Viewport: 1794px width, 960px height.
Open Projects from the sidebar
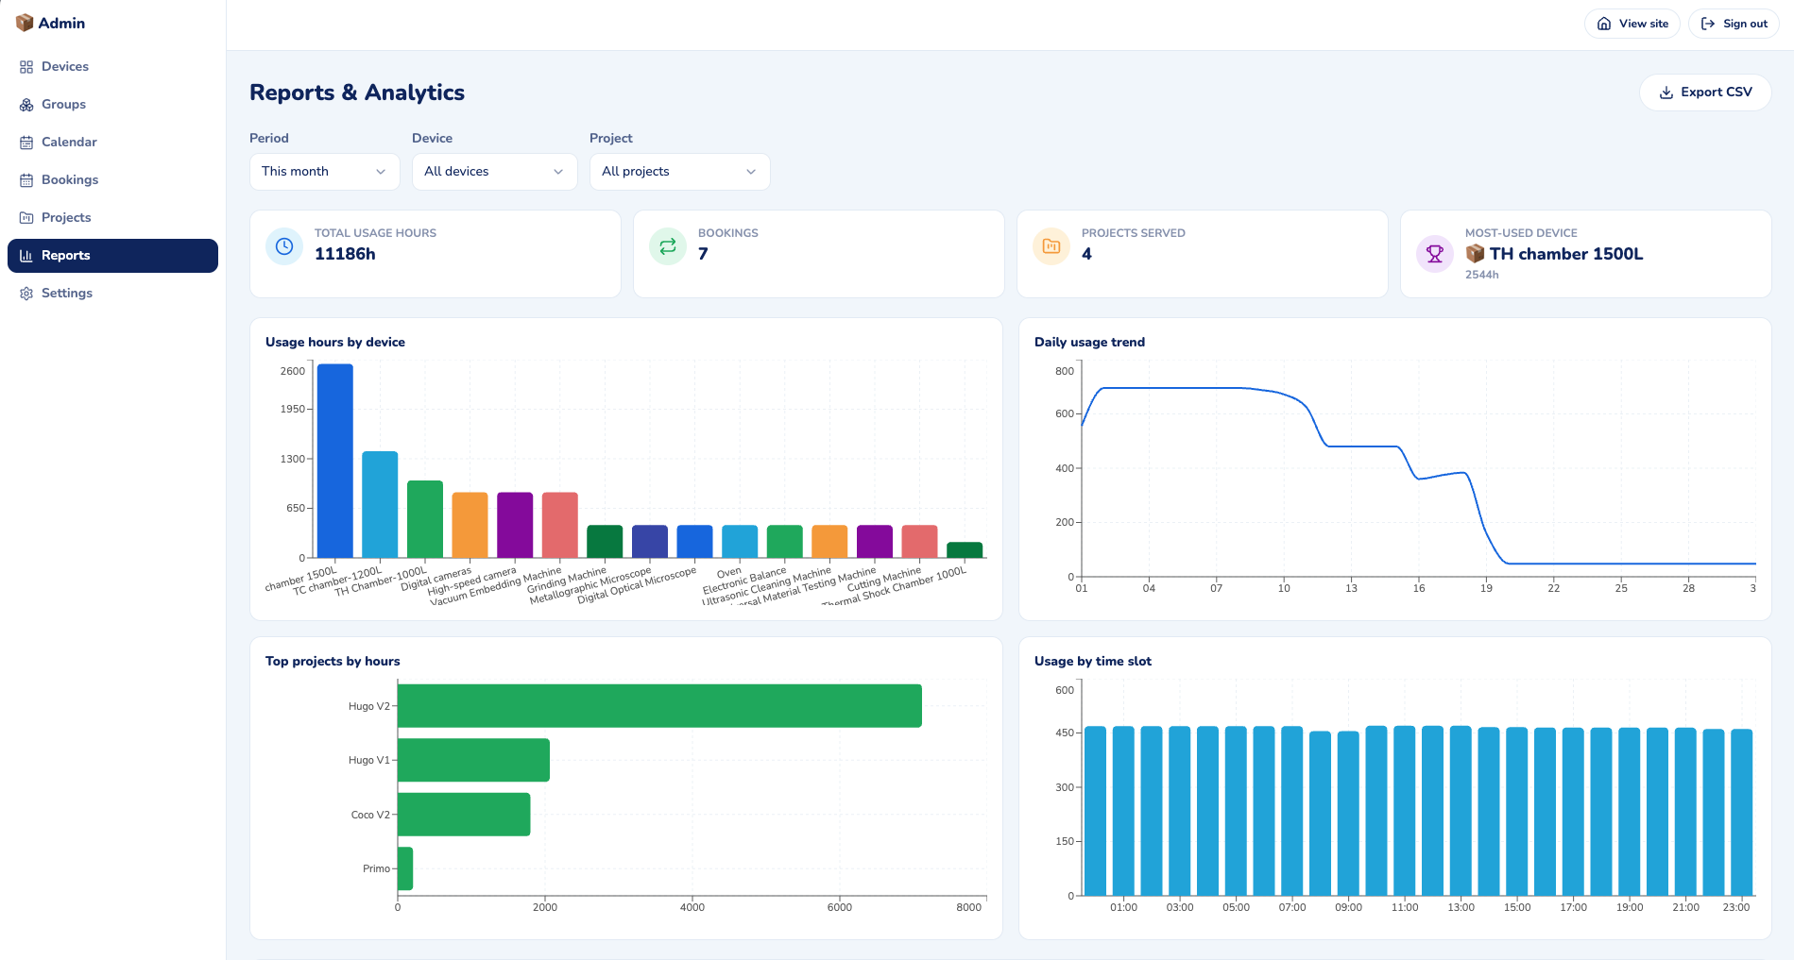coord(112,218)
